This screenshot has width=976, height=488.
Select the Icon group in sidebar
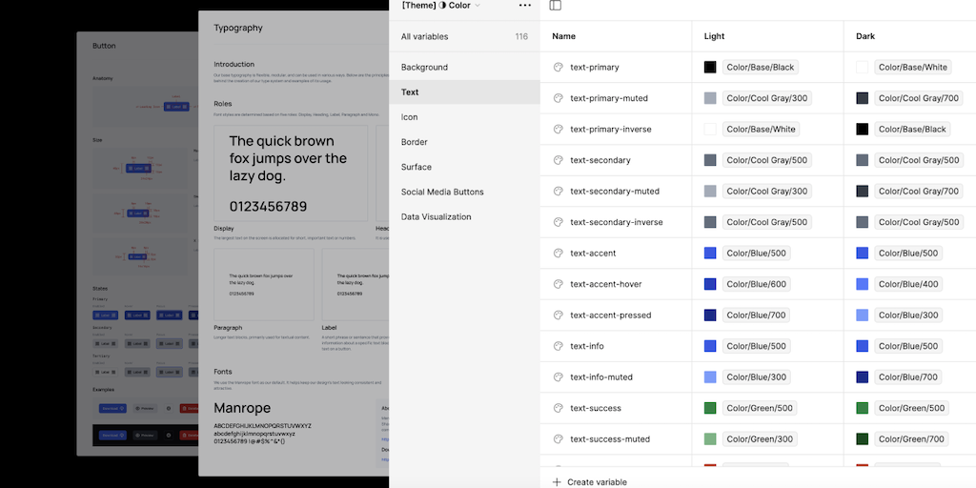coord(409,117)
